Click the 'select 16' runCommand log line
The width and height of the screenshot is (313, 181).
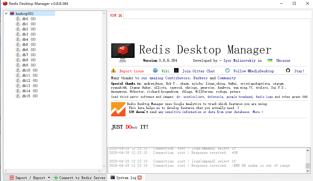[x=173, y=161]
